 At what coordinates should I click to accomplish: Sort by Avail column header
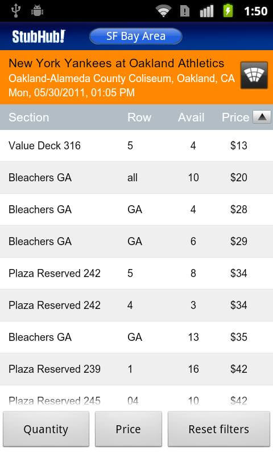191,117
